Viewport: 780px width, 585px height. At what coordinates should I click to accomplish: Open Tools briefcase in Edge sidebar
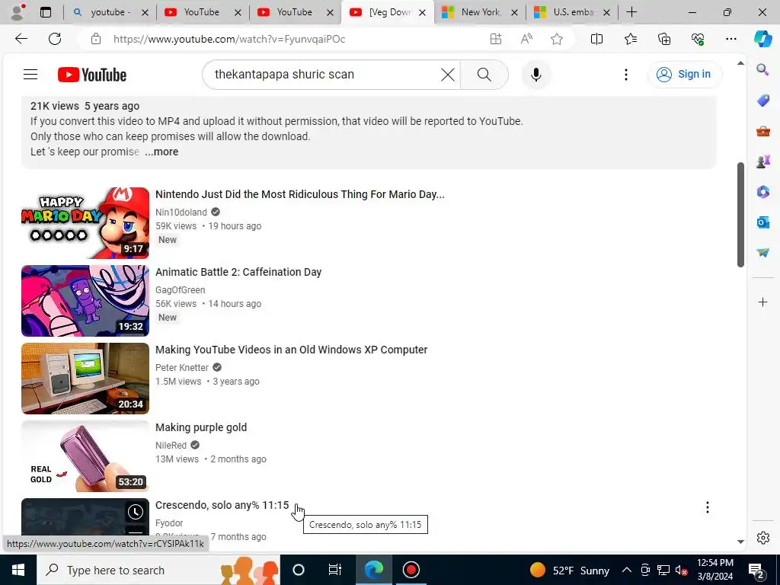coord(762,131)
